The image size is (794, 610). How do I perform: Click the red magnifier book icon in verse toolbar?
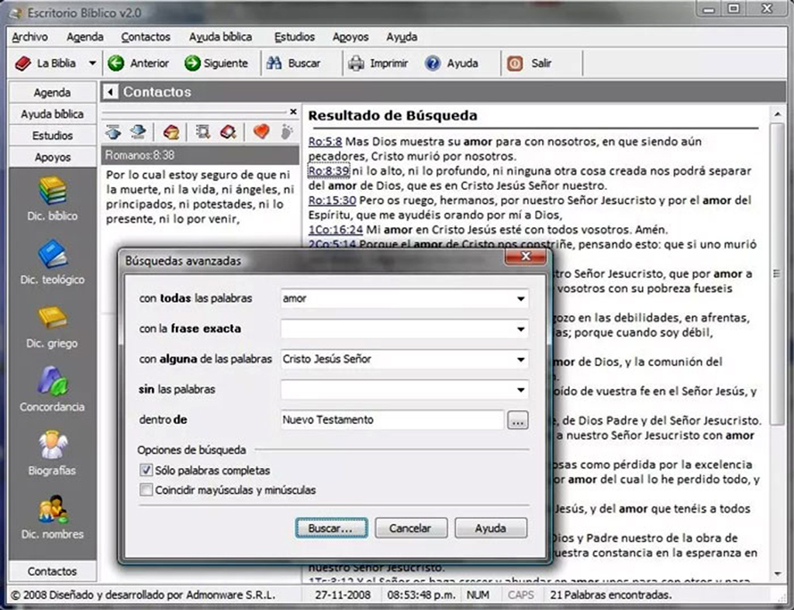click(229, 132)
